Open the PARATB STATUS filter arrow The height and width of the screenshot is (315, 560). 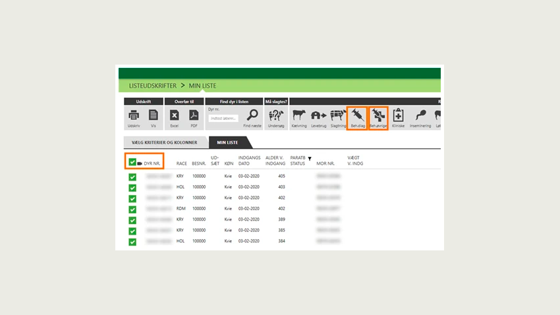[x=310, y=159]
